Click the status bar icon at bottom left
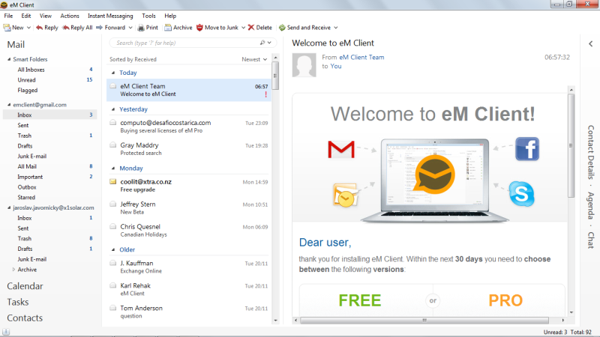The width and height of the screenshot is (600, 337). point(6,332)
